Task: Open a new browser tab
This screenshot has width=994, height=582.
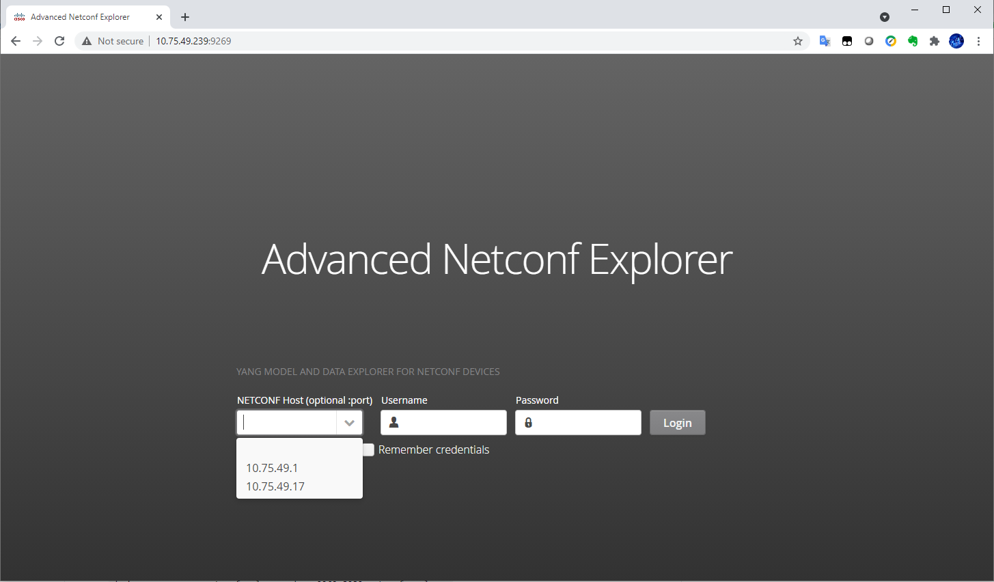Action: tap(185, 17)
